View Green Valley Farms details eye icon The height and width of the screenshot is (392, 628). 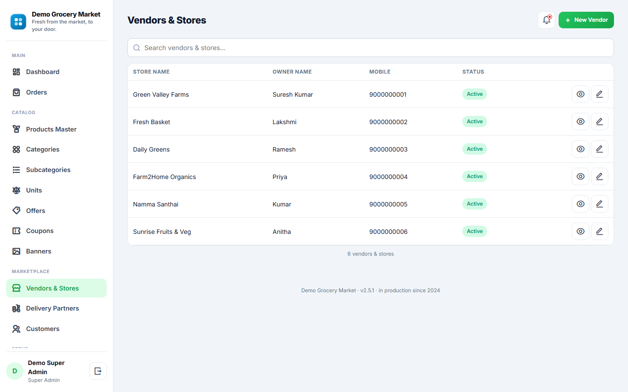(x=580, y=94)
